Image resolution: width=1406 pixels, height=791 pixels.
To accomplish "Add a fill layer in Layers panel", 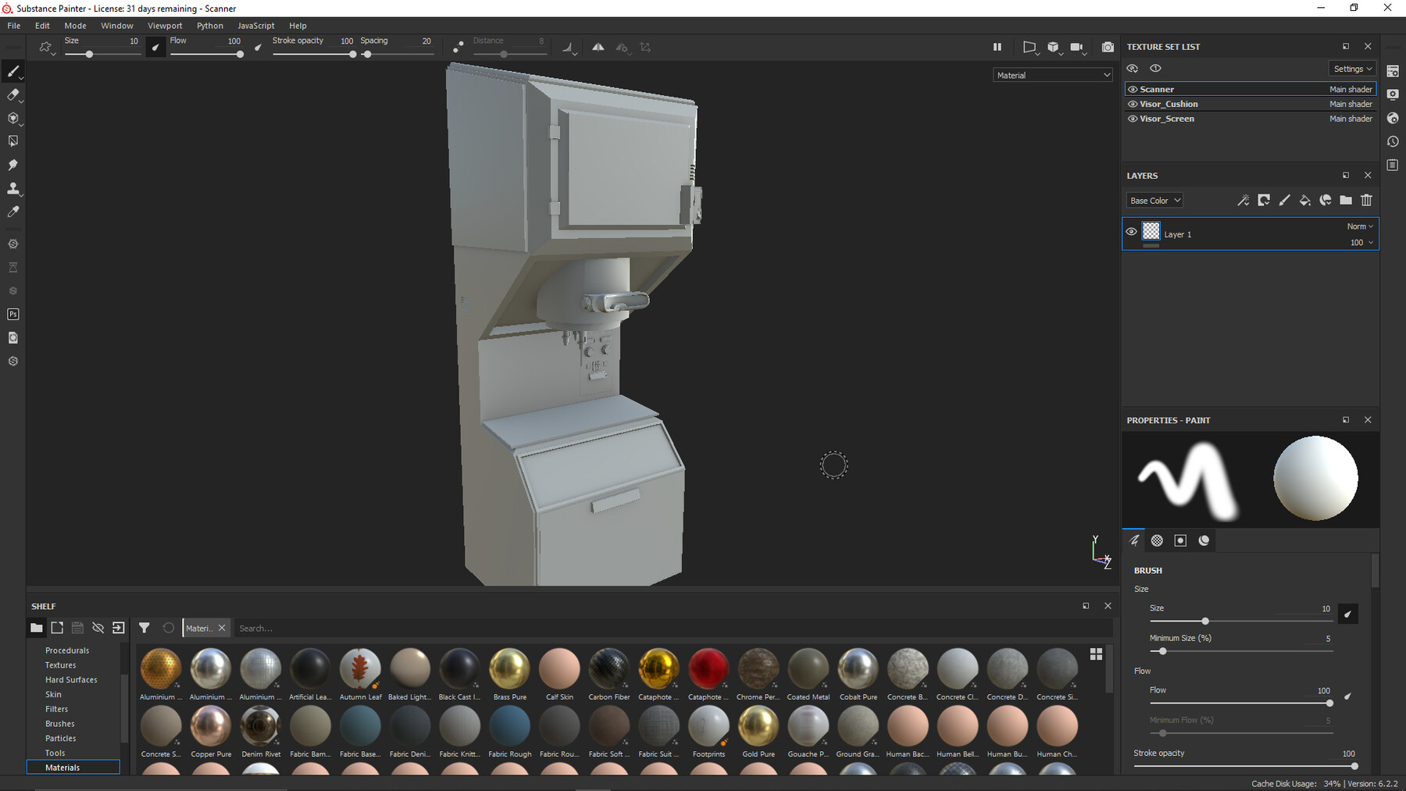I will click(x=1304, y=200).
